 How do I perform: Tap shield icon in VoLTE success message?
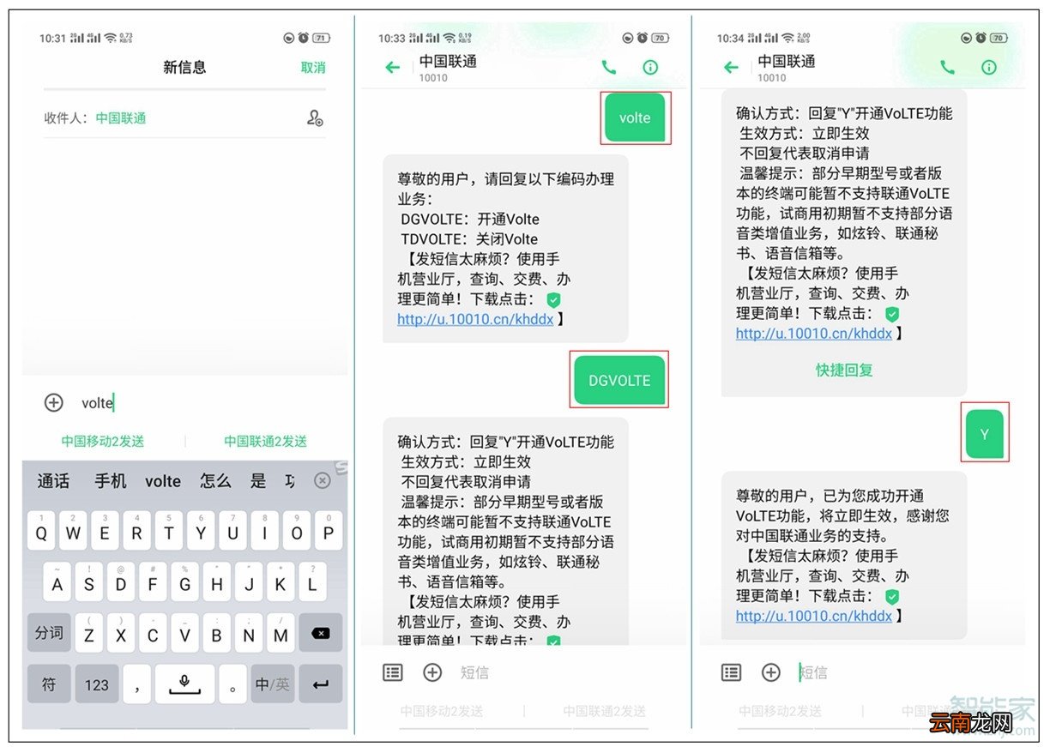892,596
